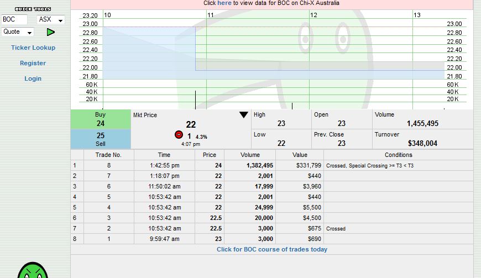Click the chart hour label 12
The image size is (481, 278).
[313, 15]
